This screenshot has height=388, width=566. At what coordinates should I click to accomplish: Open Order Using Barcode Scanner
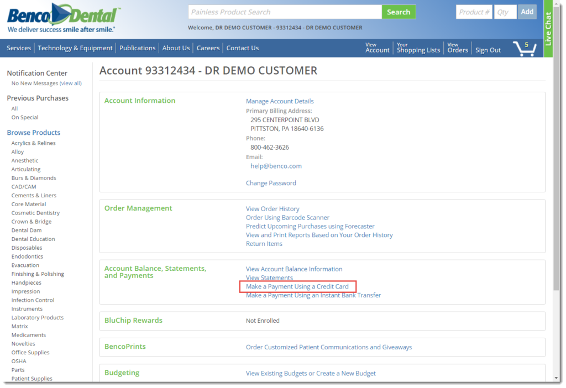[x=287, y=217]
